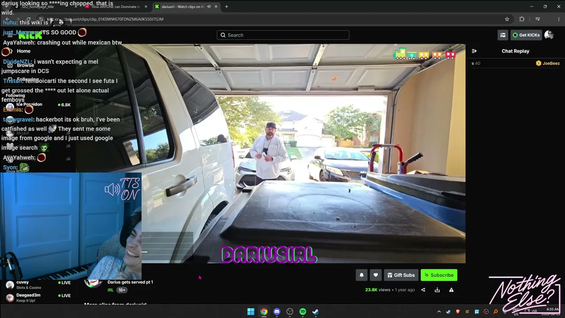
Task: Open Discord from the taskbar
Action: click(x=277, y=312)
